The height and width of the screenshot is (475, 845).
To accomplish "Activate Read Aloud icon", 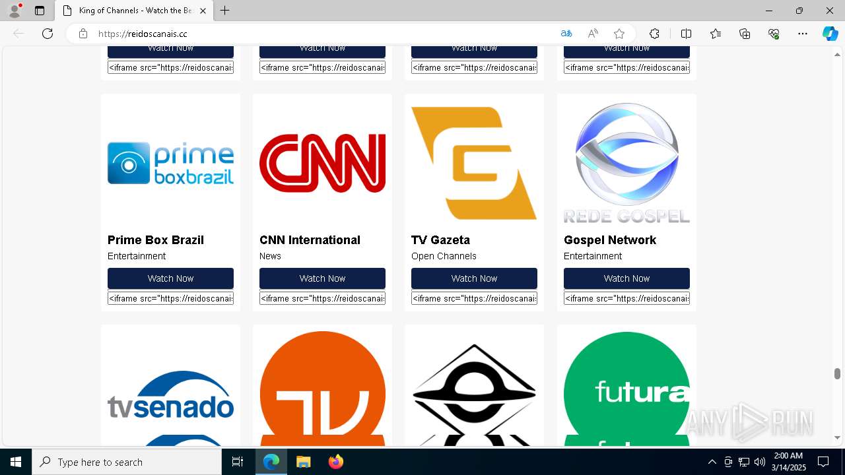I will tap(593, 34).
